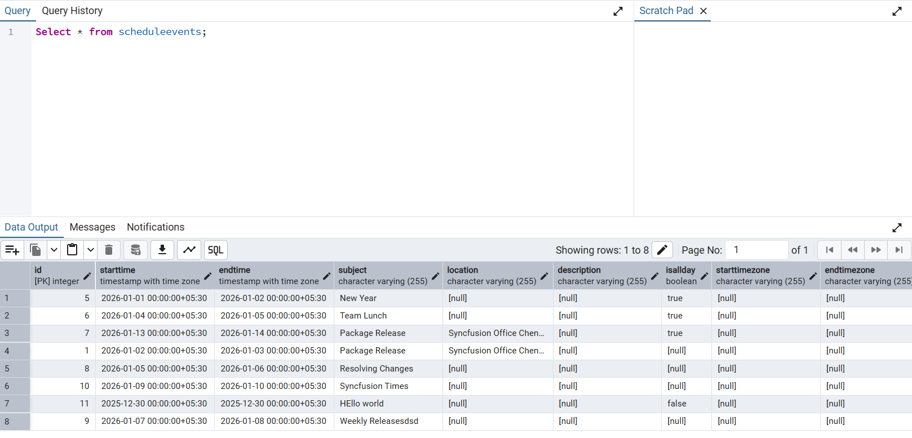Click location cell in id 7 row

[498, 333]
